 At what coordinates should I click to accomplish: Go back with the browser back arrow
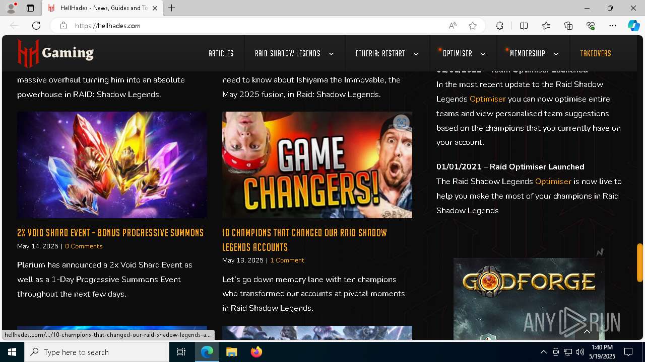14,26
